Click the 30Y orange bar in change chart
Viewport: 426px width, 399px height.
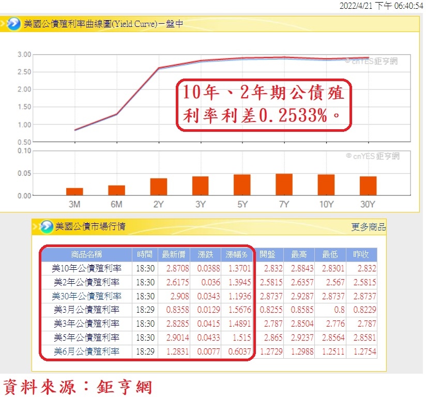click(x=368, y=186)
